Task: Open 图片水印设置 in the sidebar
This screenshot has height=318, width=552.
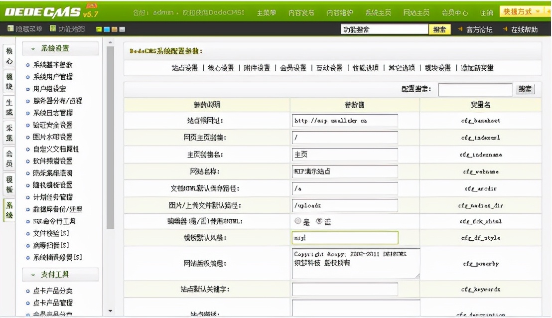Action: click(x=52, y=137)
